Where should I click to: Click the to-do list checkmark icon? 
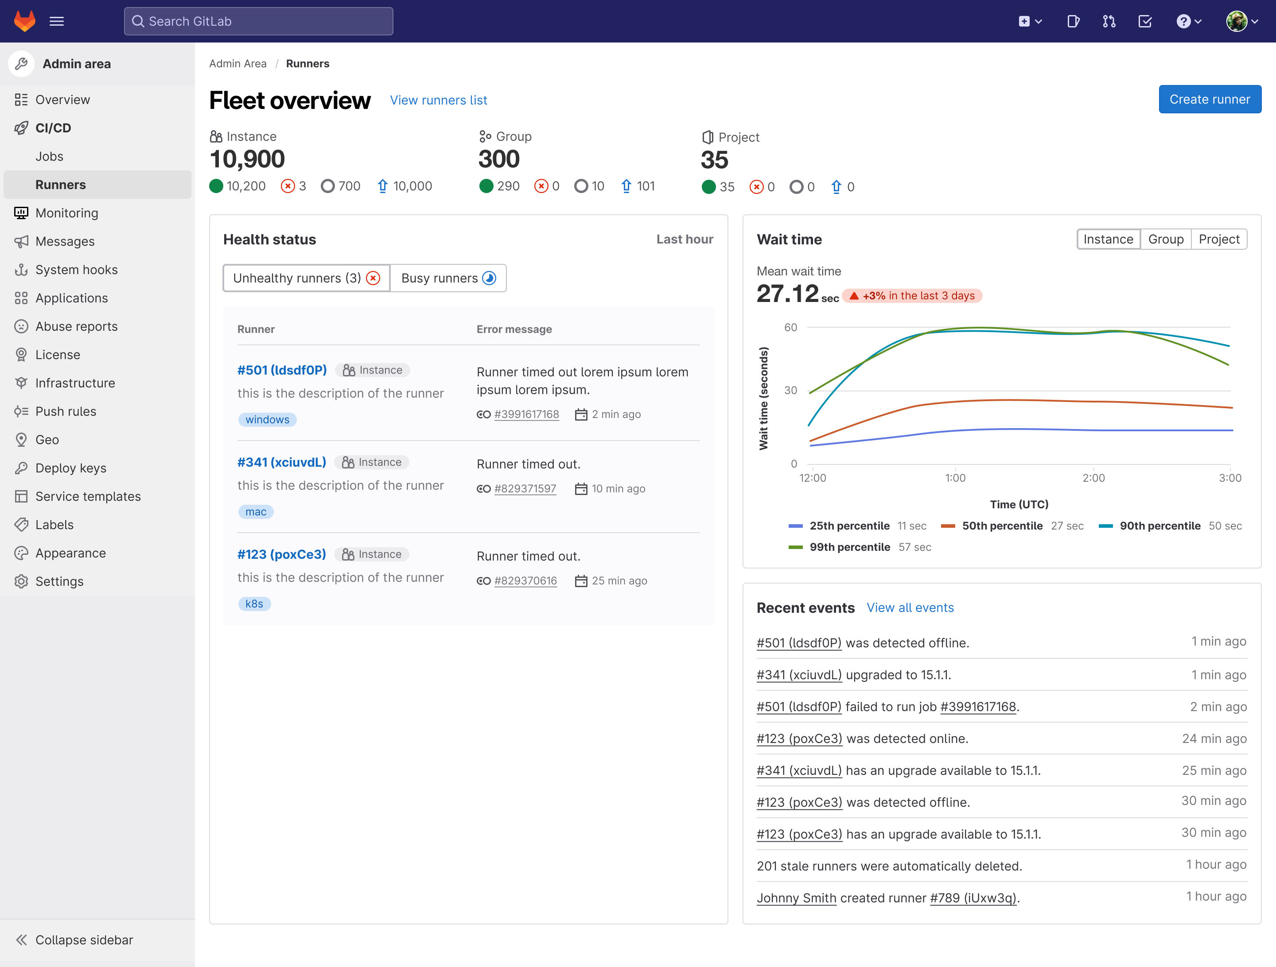[1145, 21]
